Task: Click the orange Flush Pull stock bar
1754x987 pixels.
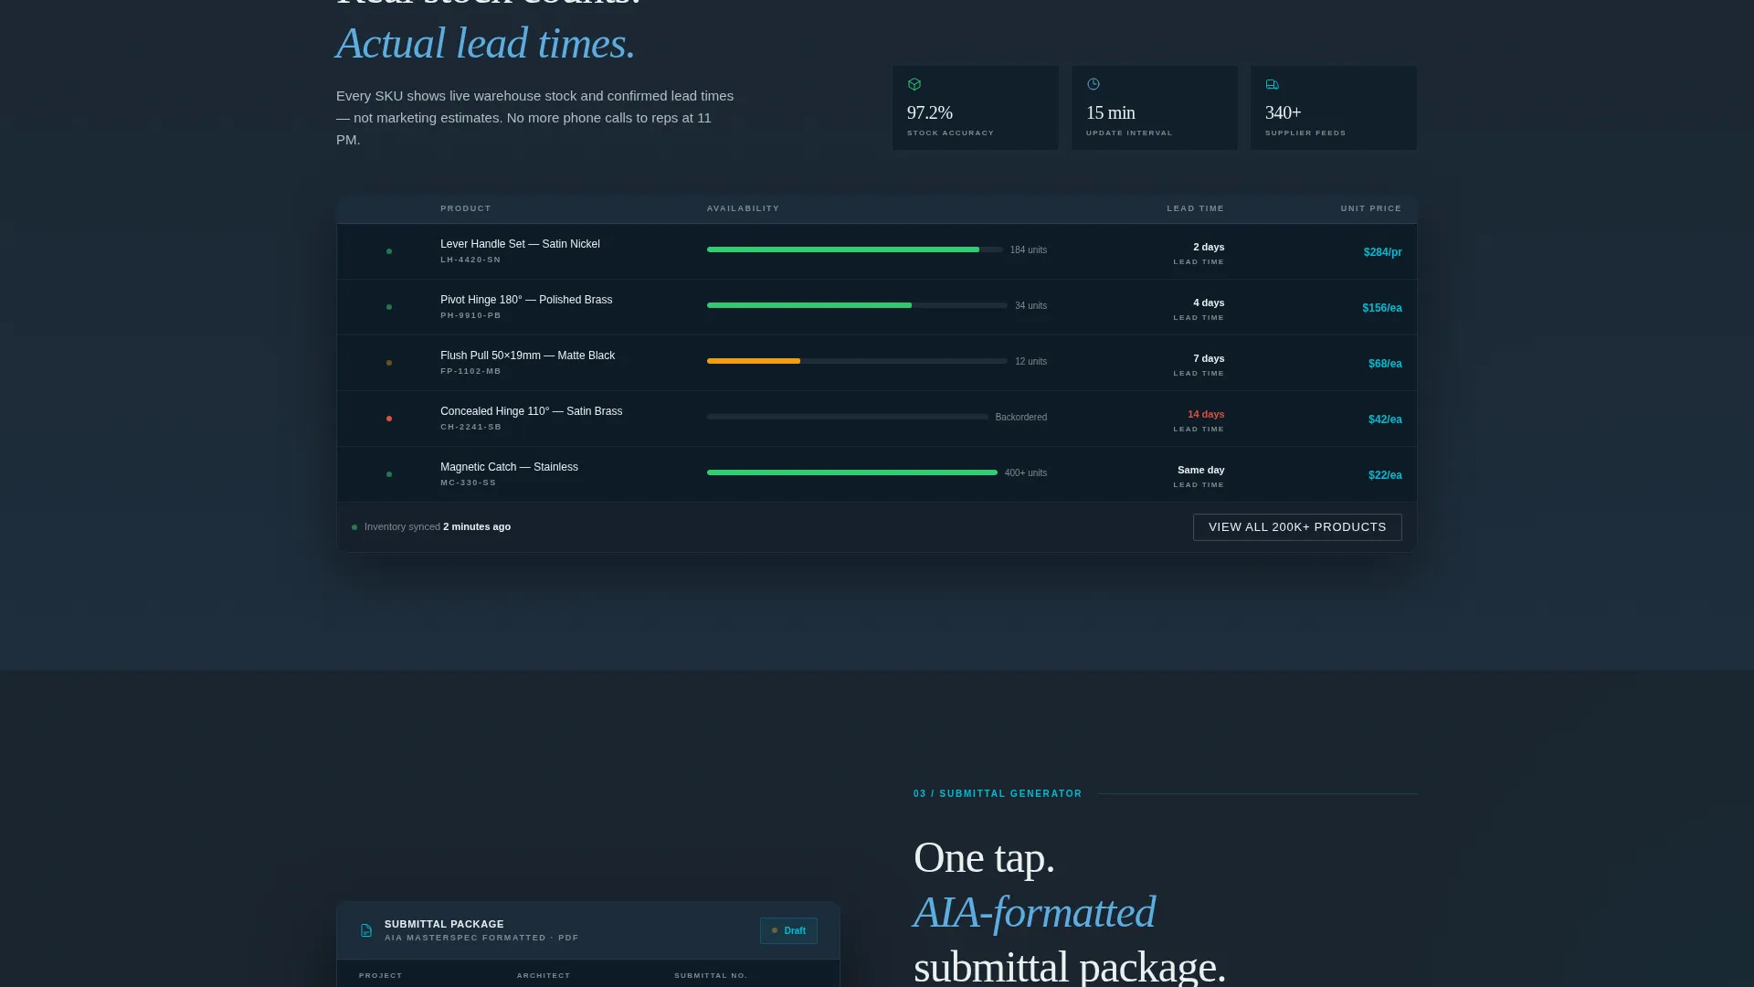Action: [x=754, y=361]
